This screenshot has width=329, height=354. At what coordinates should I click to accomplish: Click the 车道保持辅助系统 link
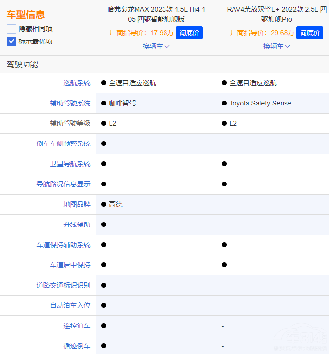point(63,245)
